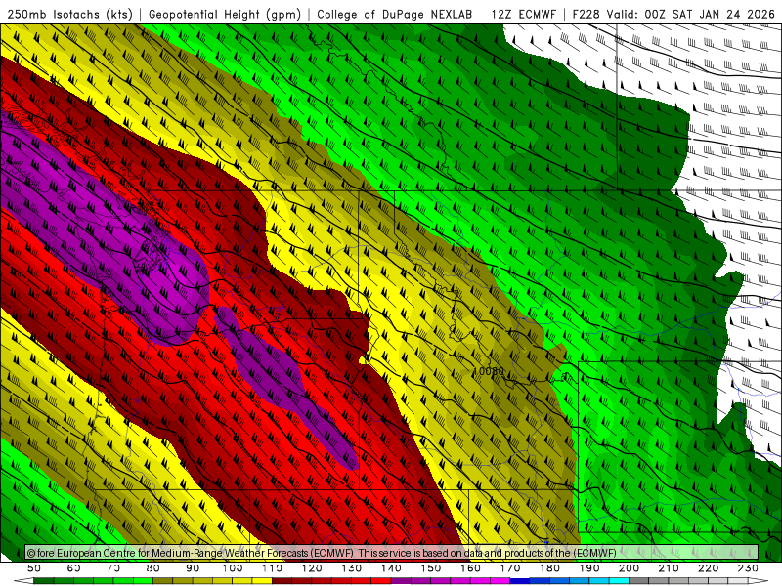Viewport: 782px width, 586px height.
Task: Click the "Valid: 00Z SAT JAN 24 2026" text
Action: pyautogui.click(x=691, y=14)
